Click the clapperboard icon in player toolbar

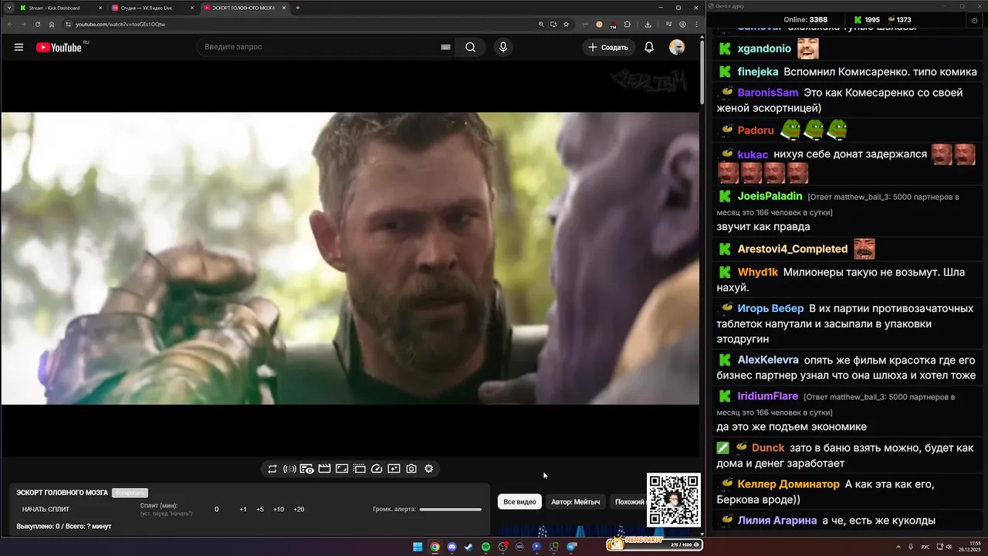(324, 469)
